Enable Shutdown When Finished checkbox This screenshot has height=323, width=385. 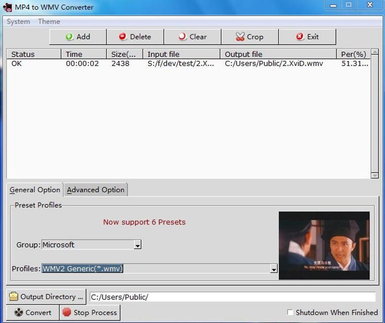(x=290, y=312)
